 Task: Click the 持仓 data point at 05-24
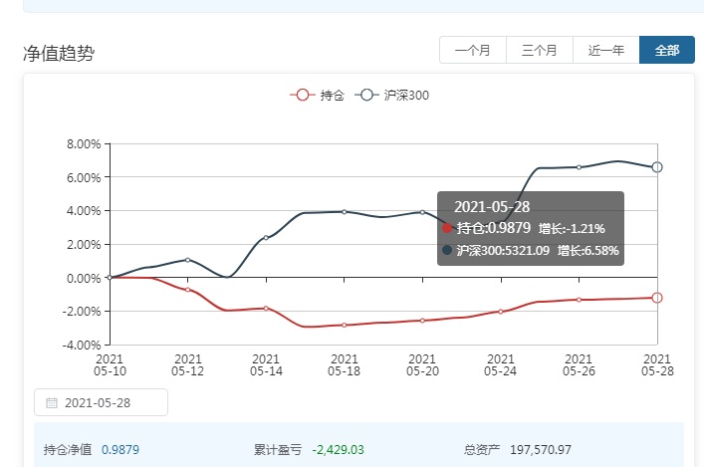(x=501, y=312)
